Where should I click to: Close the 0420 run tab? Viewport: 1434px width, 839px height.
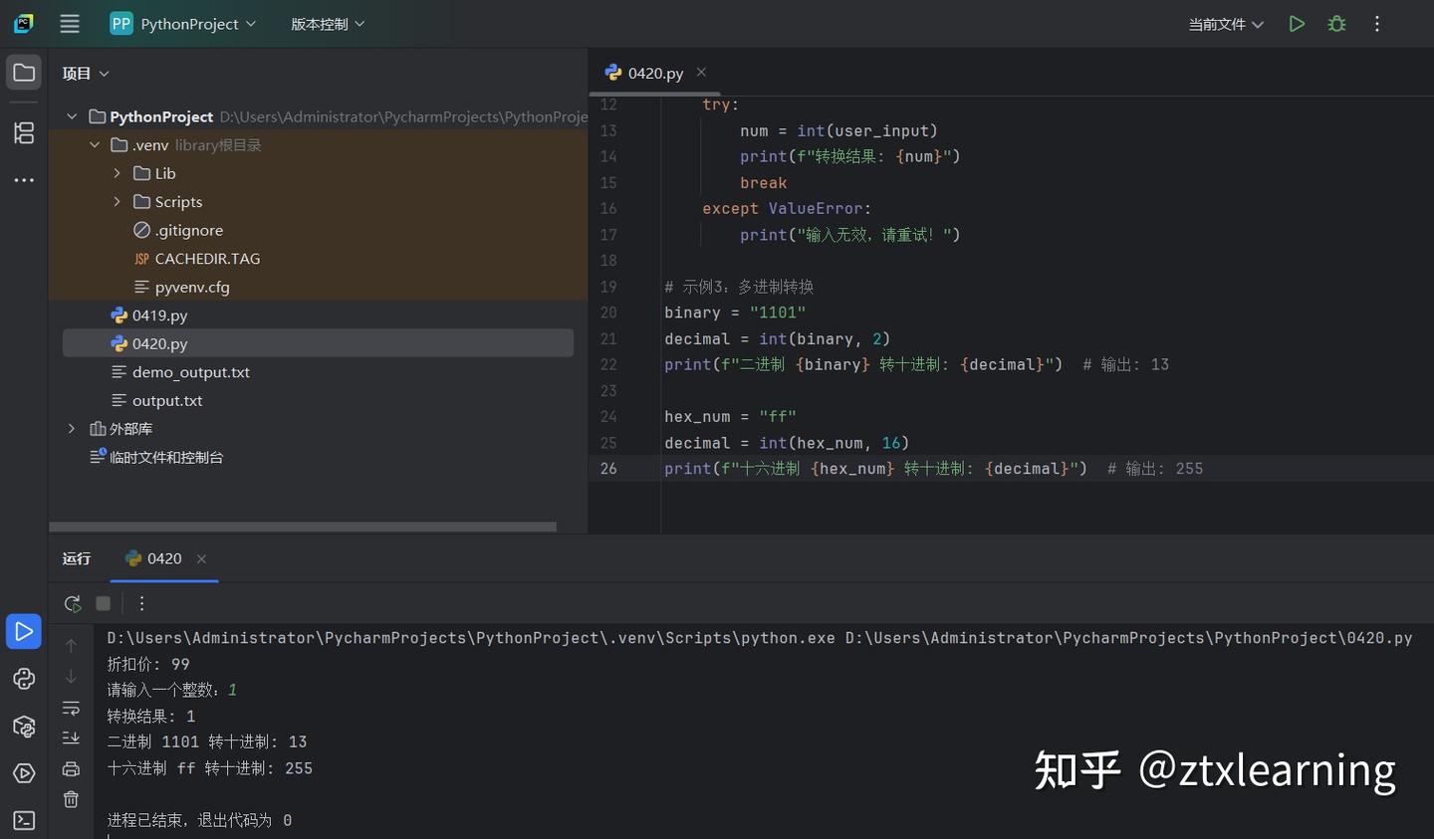[201, 559]
